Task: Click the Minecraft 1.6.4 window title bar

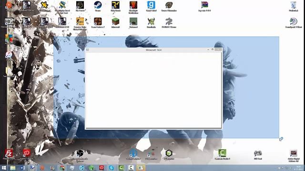Action: coord(153,50)
